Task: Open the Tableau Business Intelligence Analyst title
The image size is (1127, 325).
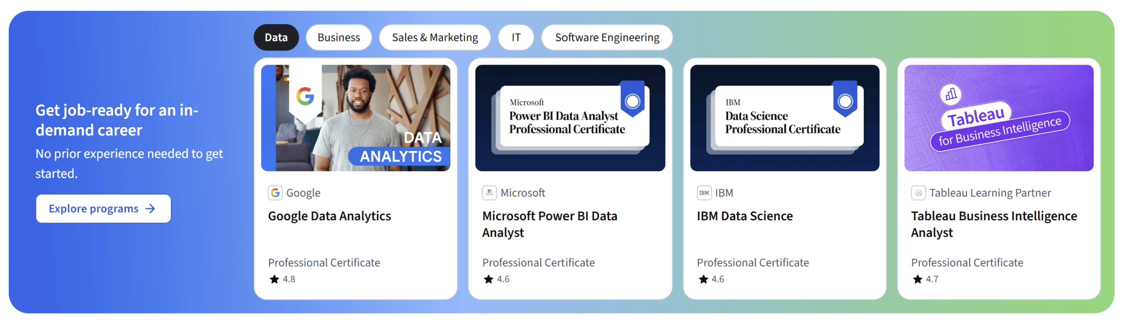Action: tap(994, 224)
